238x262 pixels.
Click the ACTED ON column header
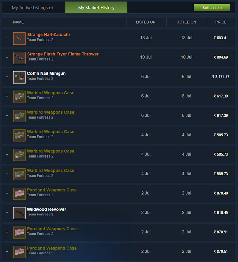[186, 22]
